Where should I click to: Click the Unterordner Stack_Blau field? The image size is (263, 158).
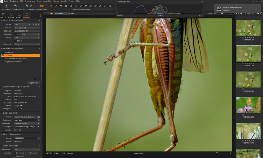[25, 120]
